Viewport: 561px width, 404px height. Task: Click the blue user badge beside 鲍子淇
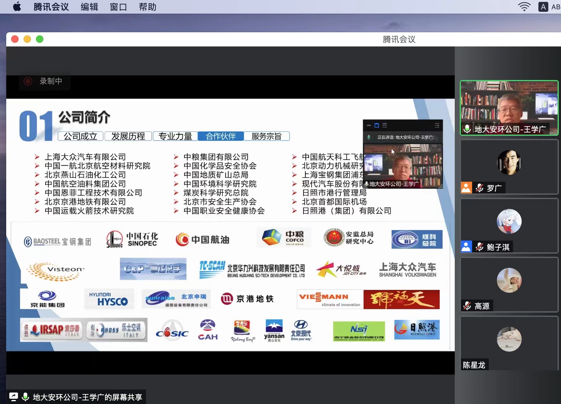click(466, 247)
